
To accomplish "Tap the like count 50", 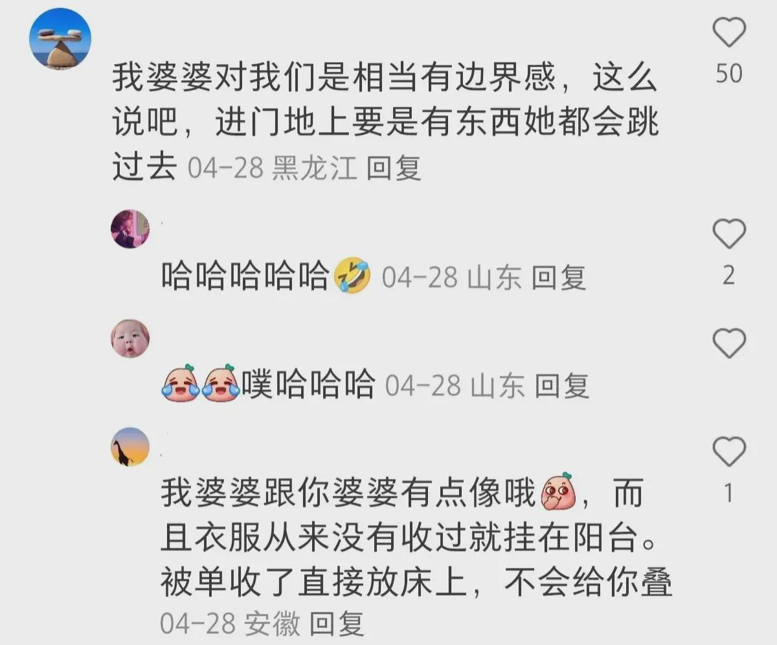I will pos(729,74).
